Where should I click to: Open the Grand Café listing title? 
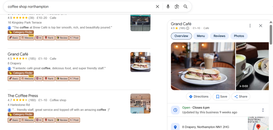pyautogui.click(x=18, y=54)
